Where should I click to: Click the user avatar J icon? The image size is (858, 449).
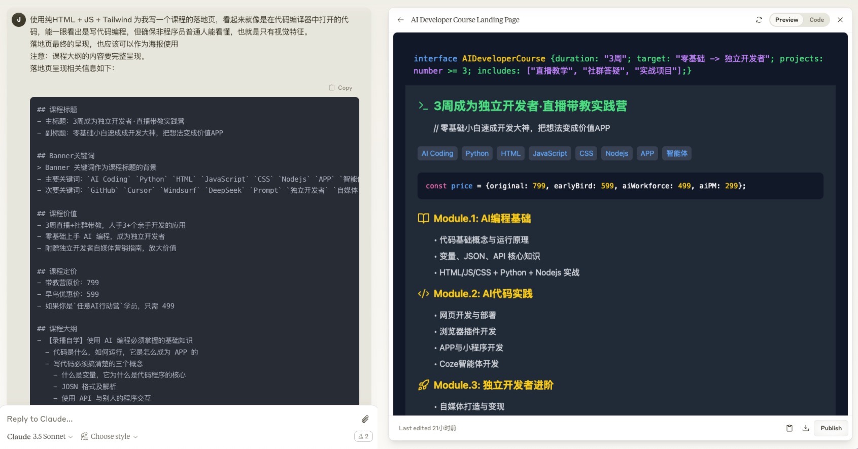pyautogui.click(x=19, y=20)
